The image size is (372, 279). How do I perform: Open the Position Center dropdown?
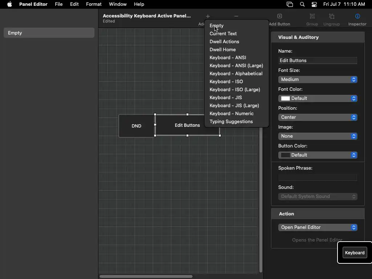(318, 117)
